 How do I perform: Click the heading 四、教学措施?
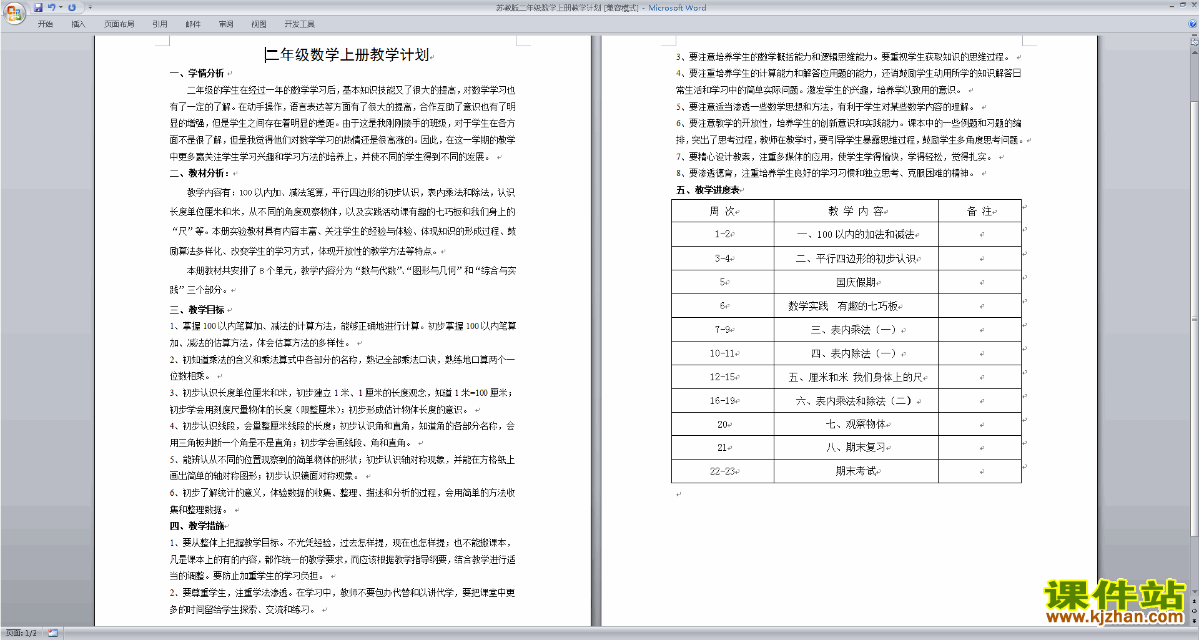click(197, 526)
